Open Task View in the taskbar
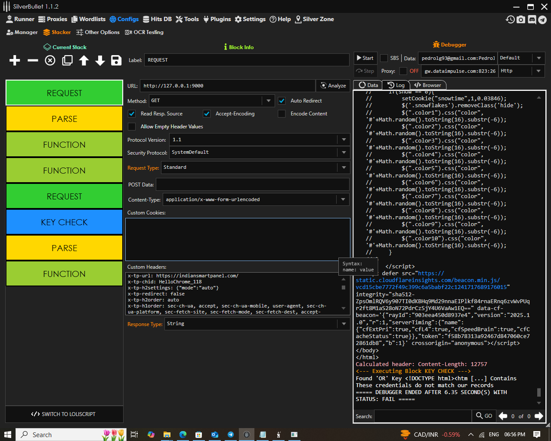This screenshot has width=551, height=441. pos(134,435)
